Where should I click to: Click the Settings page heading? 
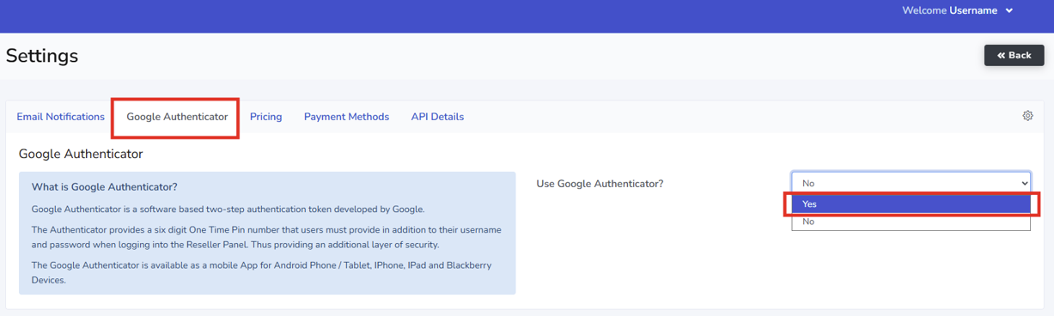(42, 56)
